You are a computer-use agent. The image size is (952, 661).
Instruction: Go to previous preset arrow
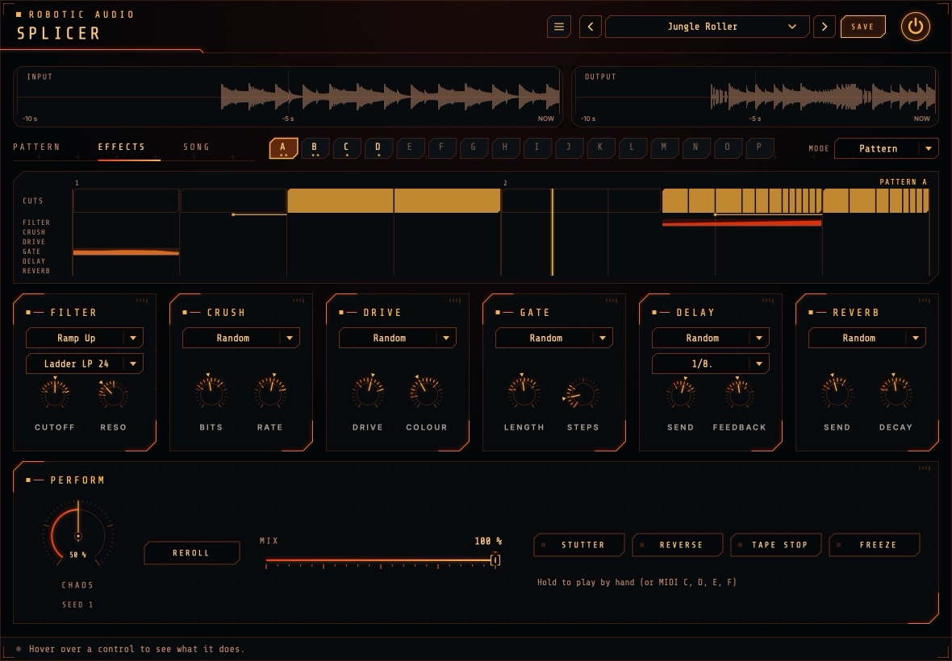(590, 27)
